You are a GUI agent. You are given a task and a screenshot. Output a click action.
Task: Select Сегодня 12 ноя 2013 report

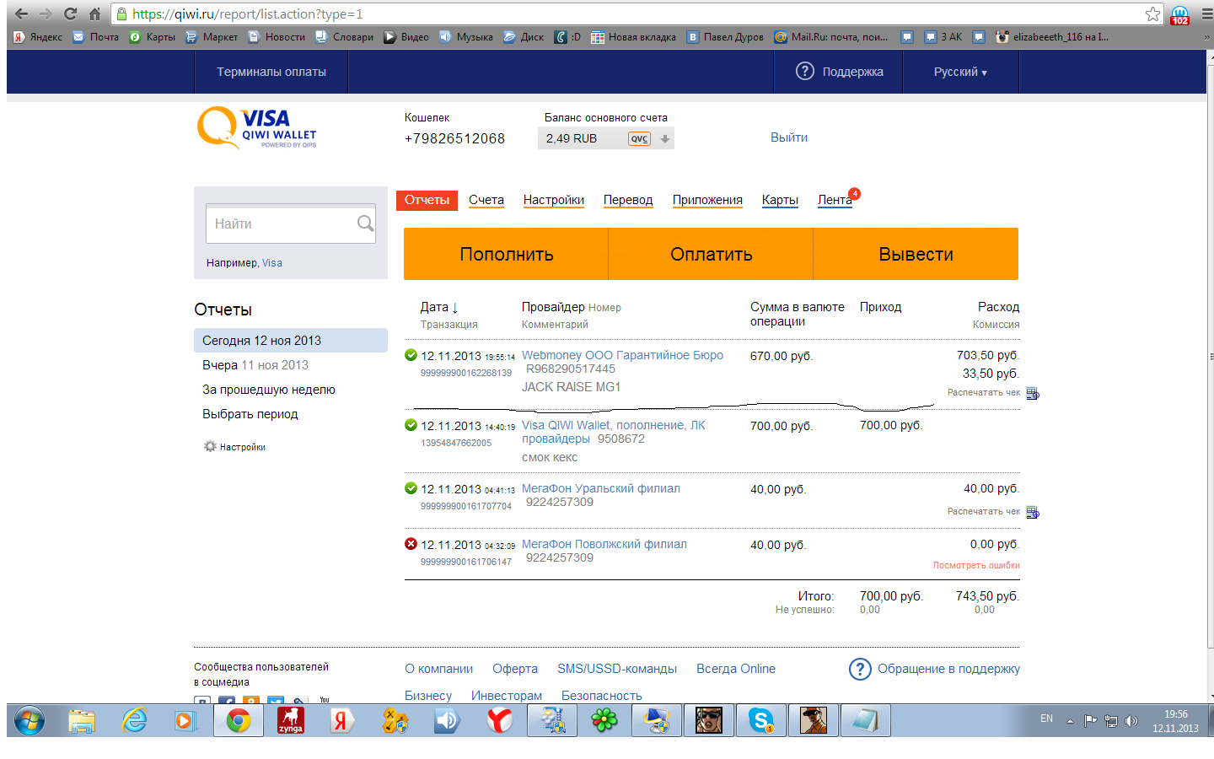coord(291,341)
